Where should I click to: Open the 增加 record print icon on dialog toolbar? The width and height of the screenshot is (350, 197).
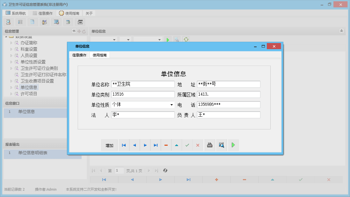210,145
